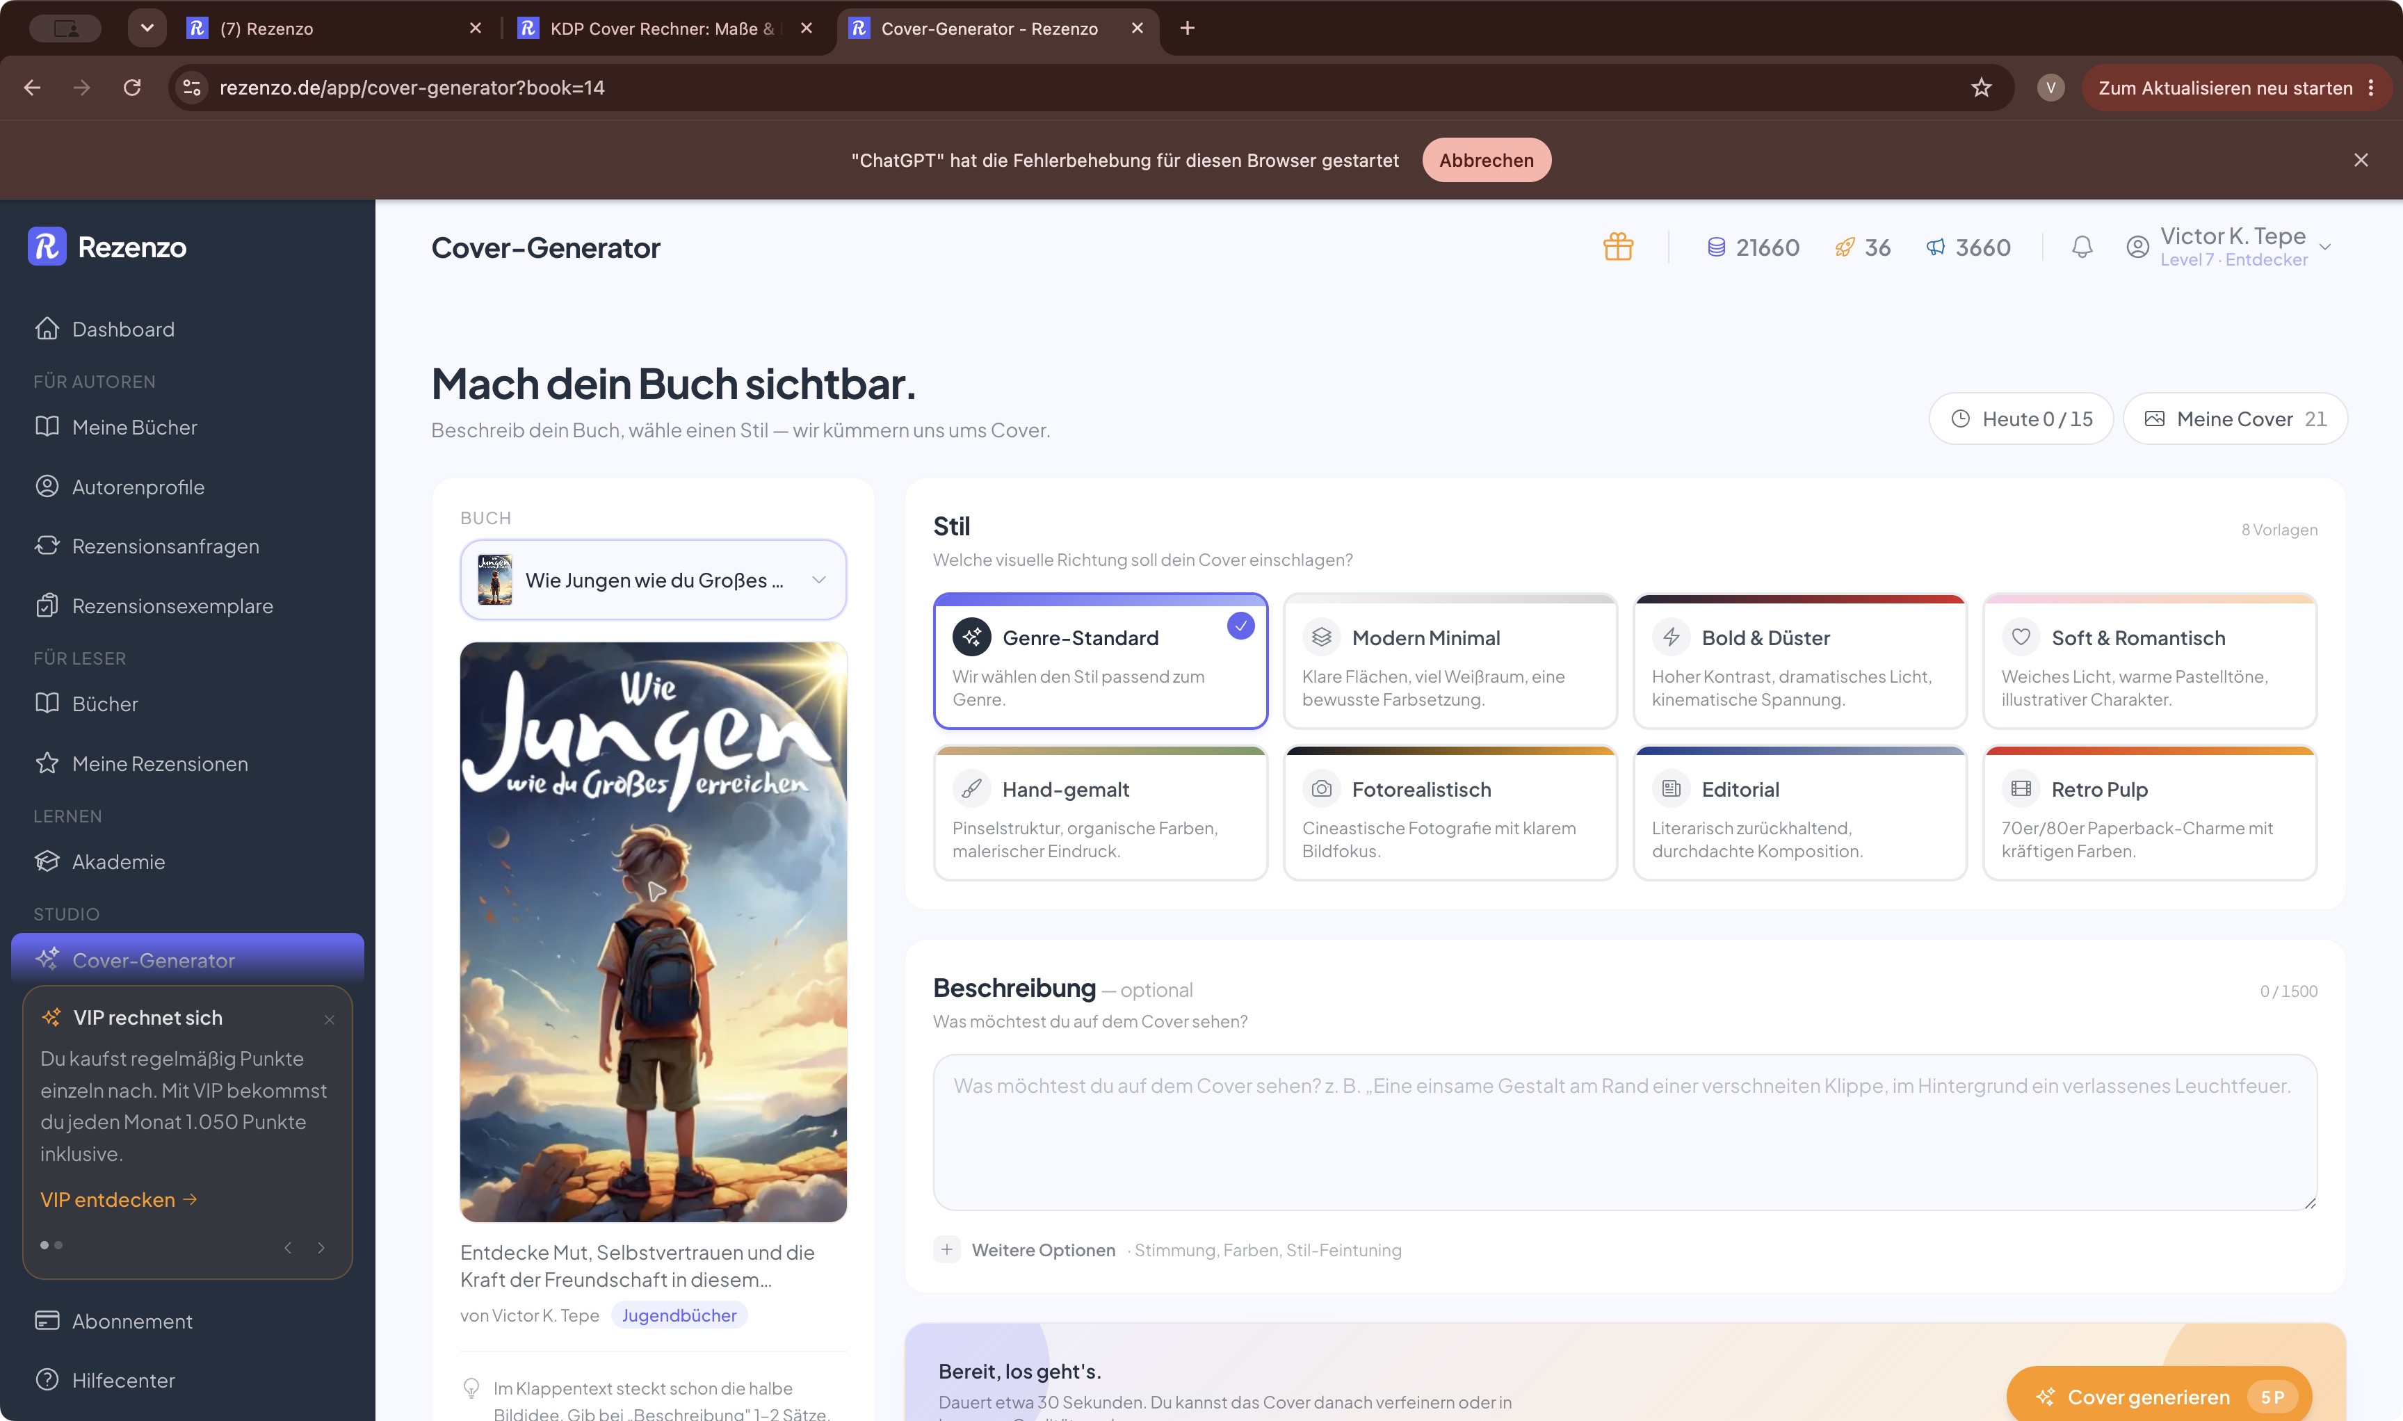Follow the VIP entdecken link
Screen dimensions: 2403x1421
click(x=119, y=1200)
